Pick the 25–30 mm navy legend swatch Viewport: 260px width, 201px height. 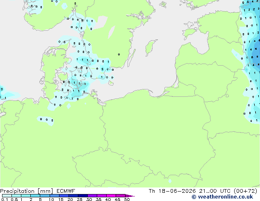point(83,196)
